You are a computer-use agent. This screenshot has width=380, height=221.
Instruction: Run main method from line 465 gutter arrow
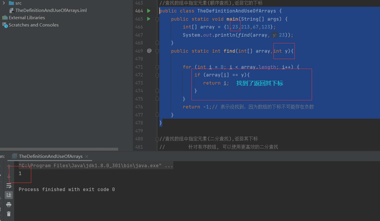(149, 19)
